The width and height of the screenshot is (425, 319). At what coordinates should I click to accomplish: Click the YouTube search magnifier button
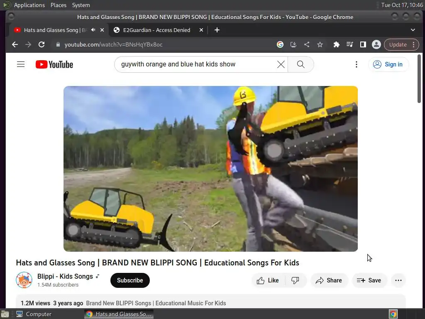tap(300, 64)
